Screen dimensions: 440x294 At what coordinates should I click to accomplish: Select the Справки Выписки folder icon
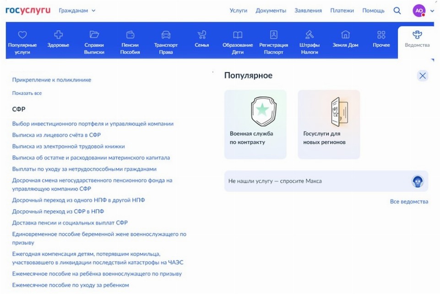[94, 35]
